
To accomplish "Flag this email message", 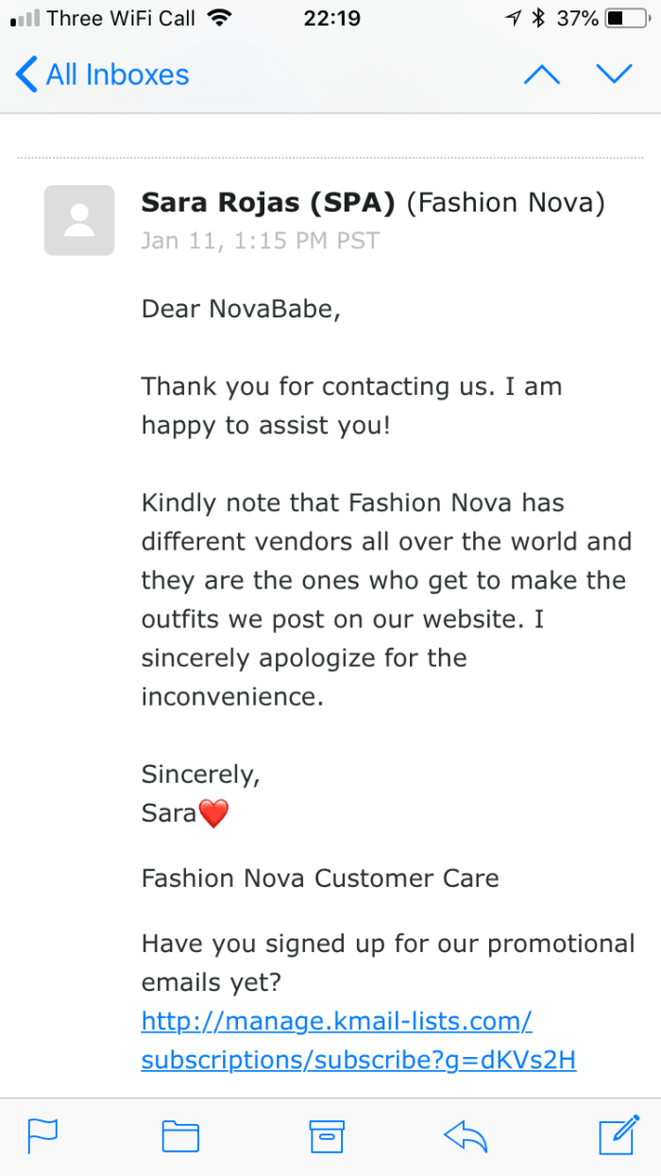I will pyautogui.click(x=43, y=1136).
